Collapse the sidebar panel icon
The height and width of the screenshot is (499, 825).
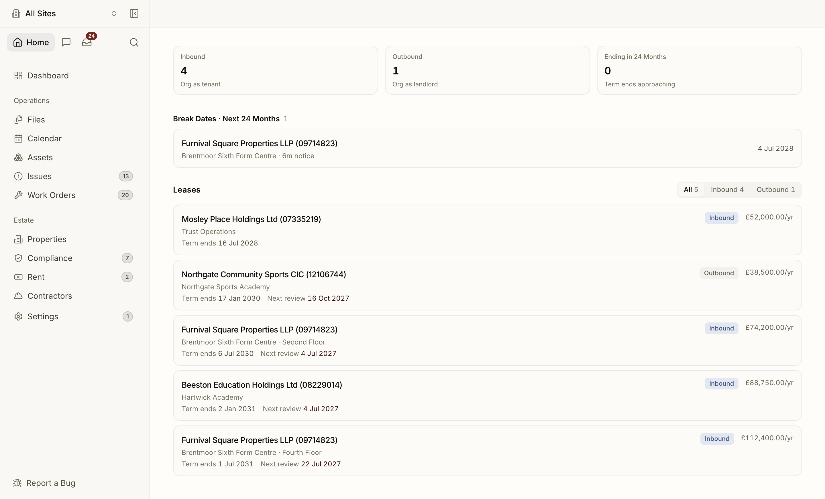pos(134,13)
